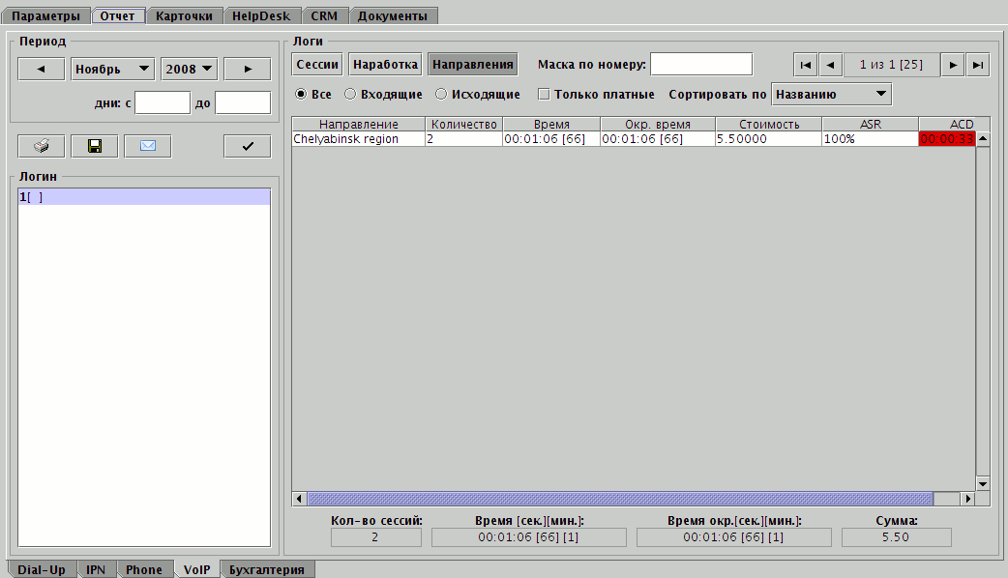1008x578 pixels.
Task: Click the send email envelope icon
Action: (x=148, y=146)
